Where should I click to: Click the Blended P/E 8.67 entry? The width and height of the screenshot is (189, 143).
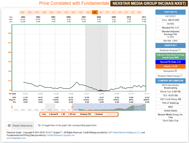170,28
